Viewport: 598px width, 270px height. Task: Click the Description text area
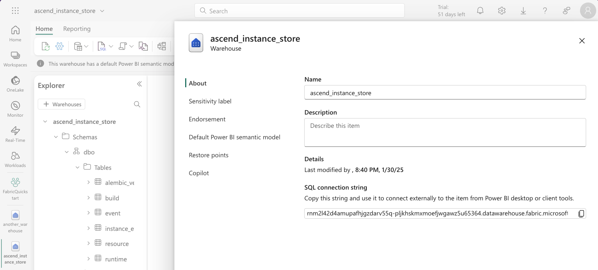click(445, 132)
